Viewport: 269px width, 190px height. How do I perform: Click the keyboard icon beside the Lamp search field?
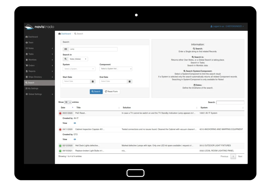tap(66, 49)
